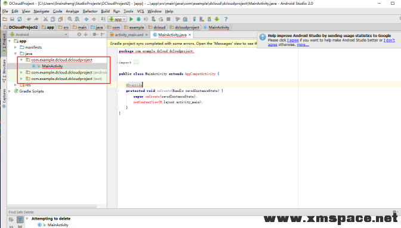Screen dimensions: 401x228
Task: Open project panel gear settings
Action: [95, 34]
